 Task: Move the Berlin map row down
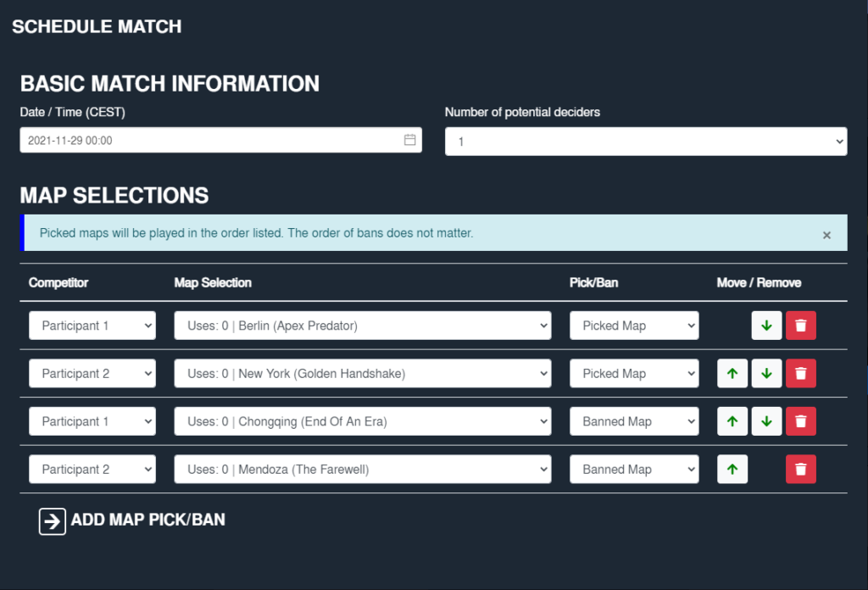click(x=766, y=326)
